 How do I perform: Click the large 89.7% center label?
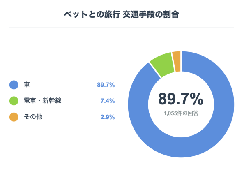coord(181,99)
